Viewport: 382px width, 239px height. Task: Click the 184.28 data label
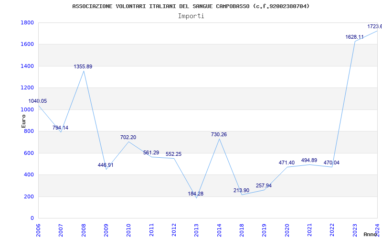coord(195,194)
